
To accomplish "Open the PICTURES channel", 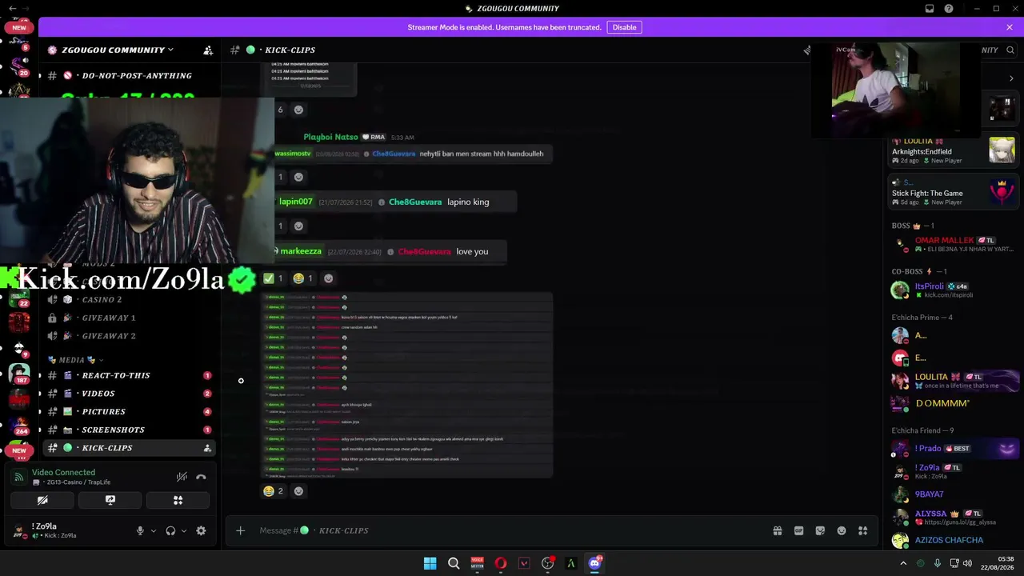I will click(128, 411).
